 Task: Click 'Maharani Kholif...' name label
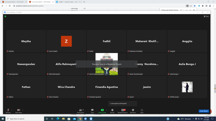click(147, 41)
